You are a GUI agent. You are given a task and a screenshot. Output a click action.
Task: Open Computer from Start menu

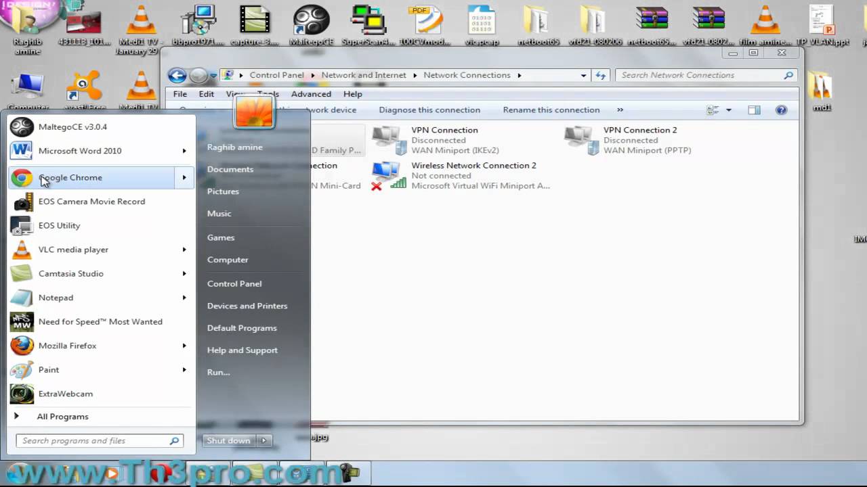[228, 260]
